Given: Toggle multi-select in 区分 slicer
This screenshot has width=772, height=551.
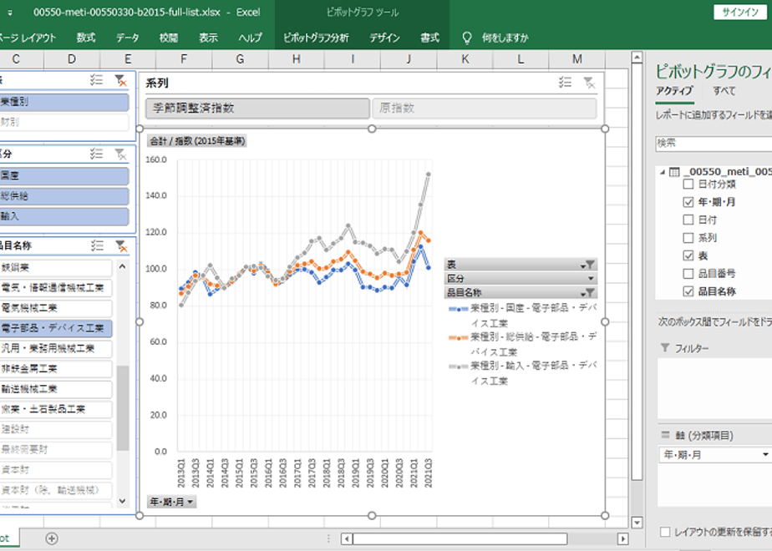Looking at the screenshot, I should 97,154.
